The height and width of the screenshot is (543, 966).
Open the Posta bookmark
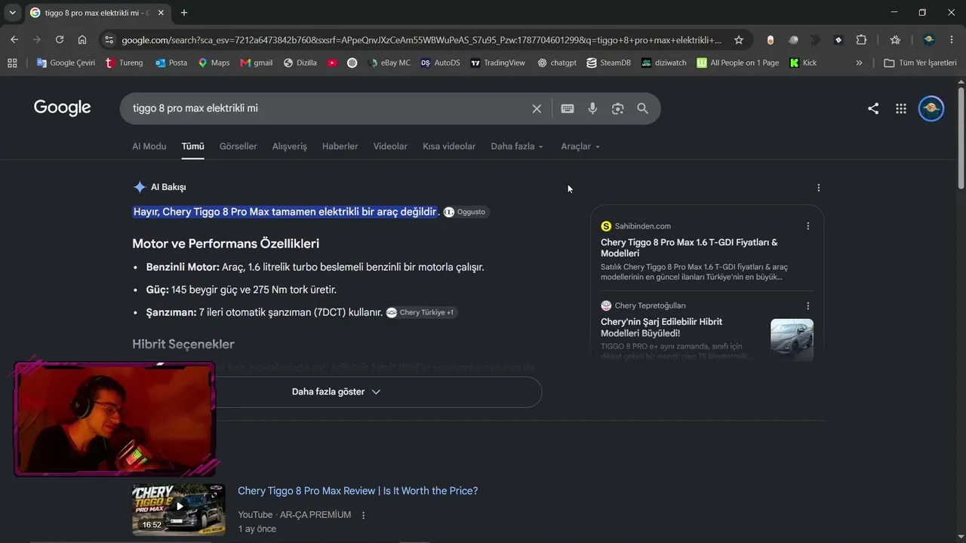click(x=171, y=63)
